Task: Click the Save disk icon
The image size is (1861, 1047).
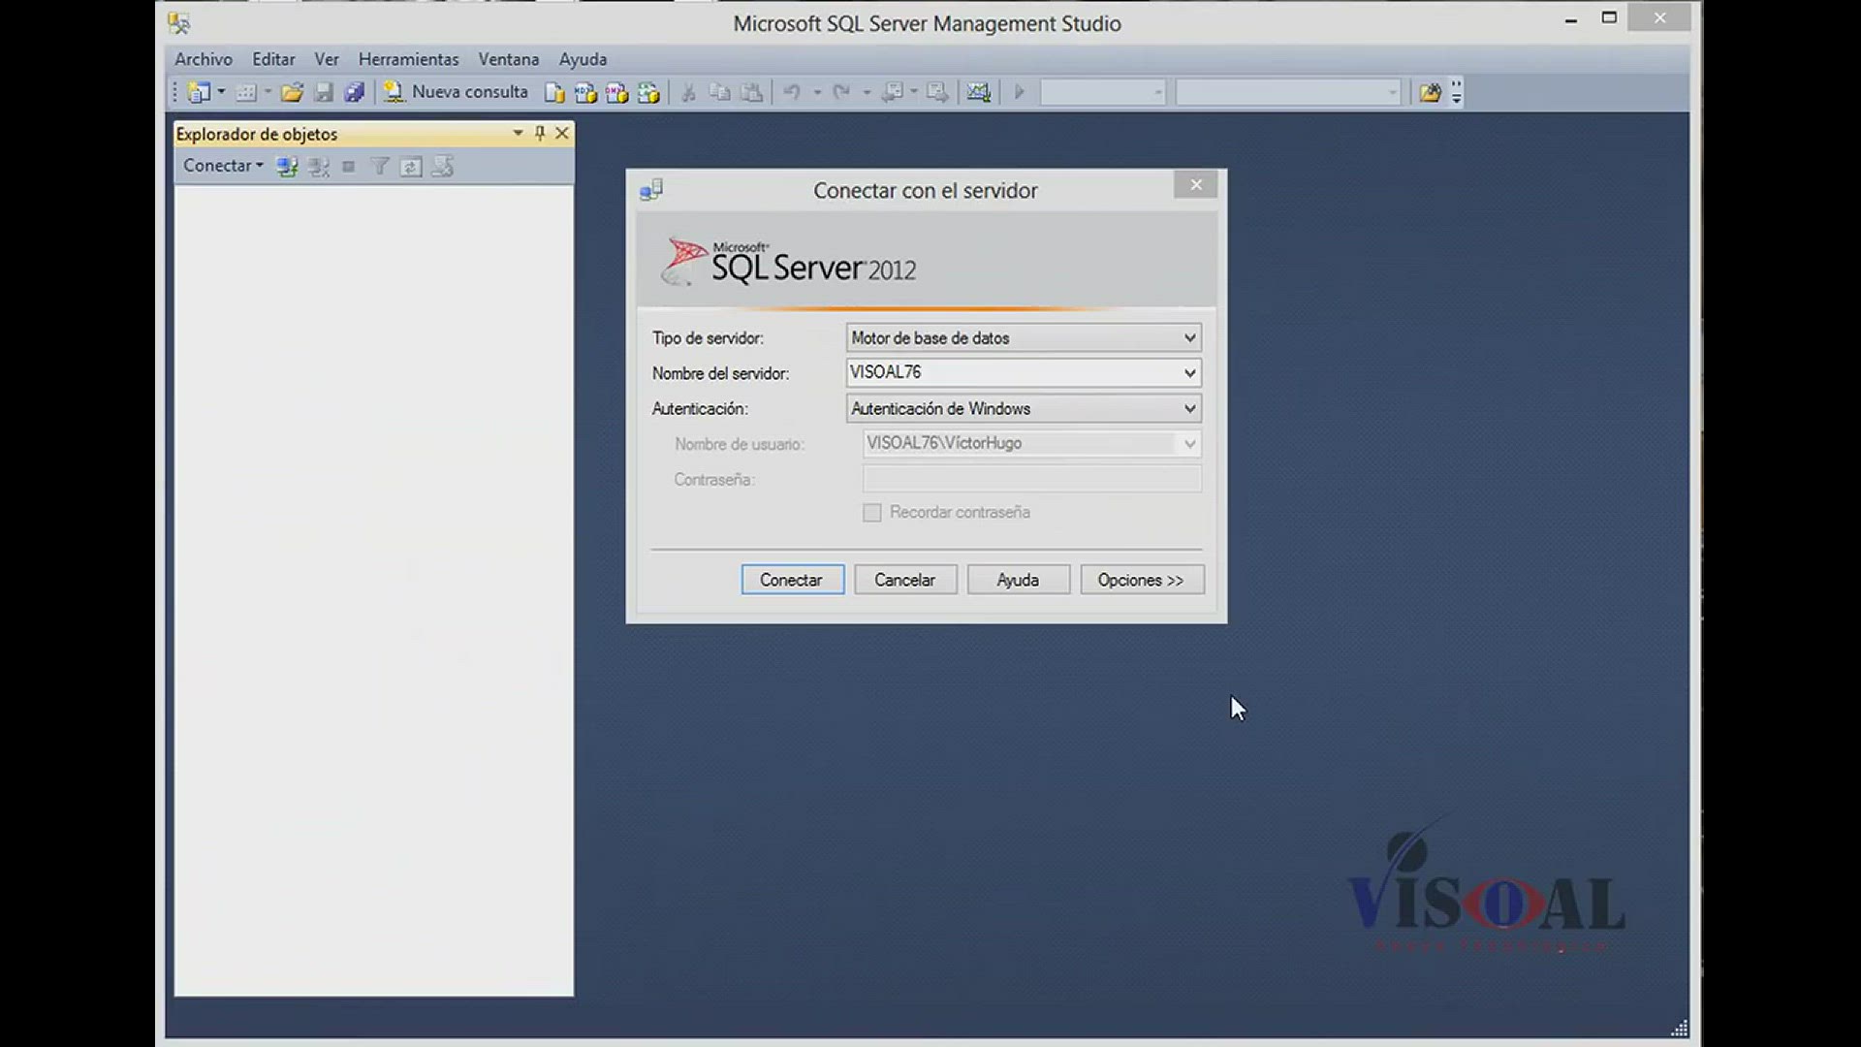Action: coord(324,92)
